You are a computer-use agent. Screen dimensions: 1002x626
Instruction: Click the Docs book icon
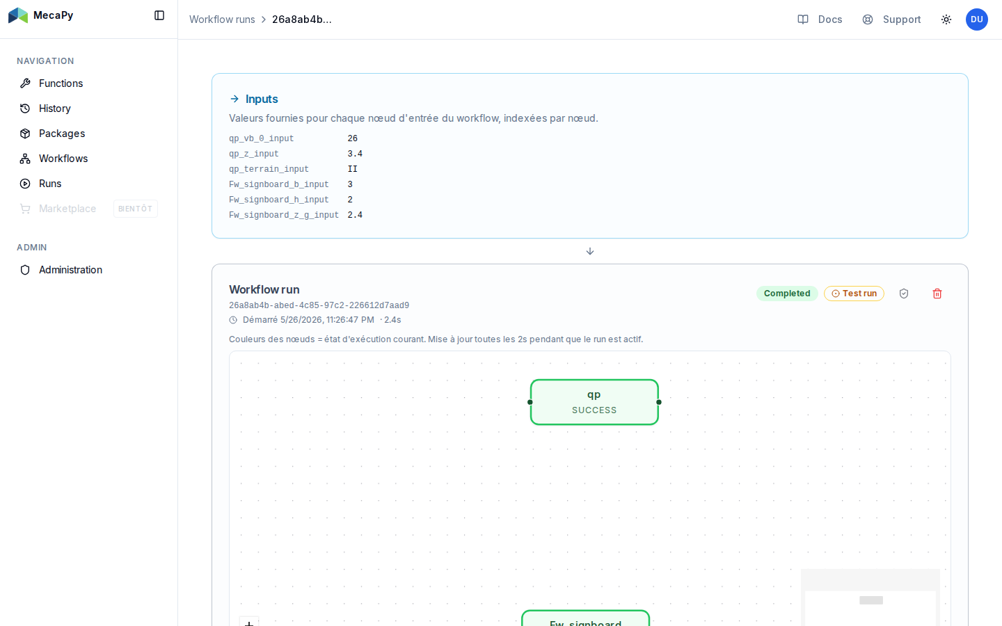[x=803, y=19]
